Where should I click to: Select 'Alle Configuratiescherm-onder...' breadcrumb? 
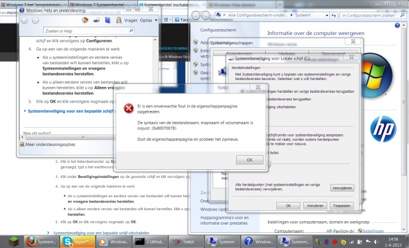point(258,15)
